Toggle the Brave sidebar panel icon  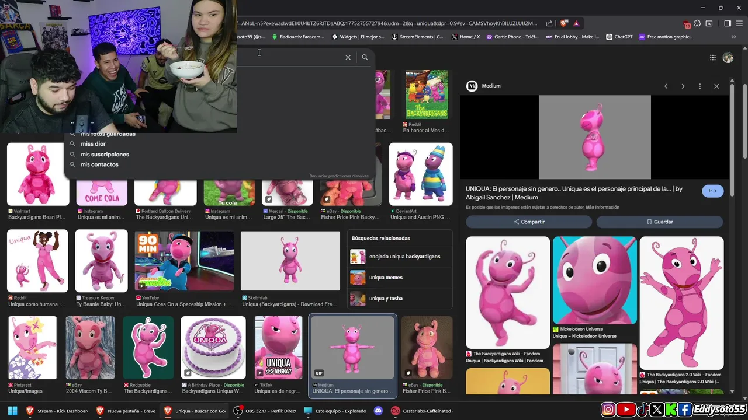click(728, 23)
